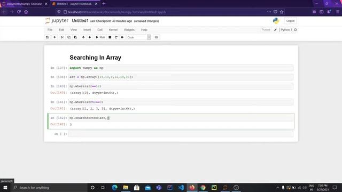Viewport: 342px width, 192px height.
Task: Click the empty code cell at the bottom
Action: (181, 134)
